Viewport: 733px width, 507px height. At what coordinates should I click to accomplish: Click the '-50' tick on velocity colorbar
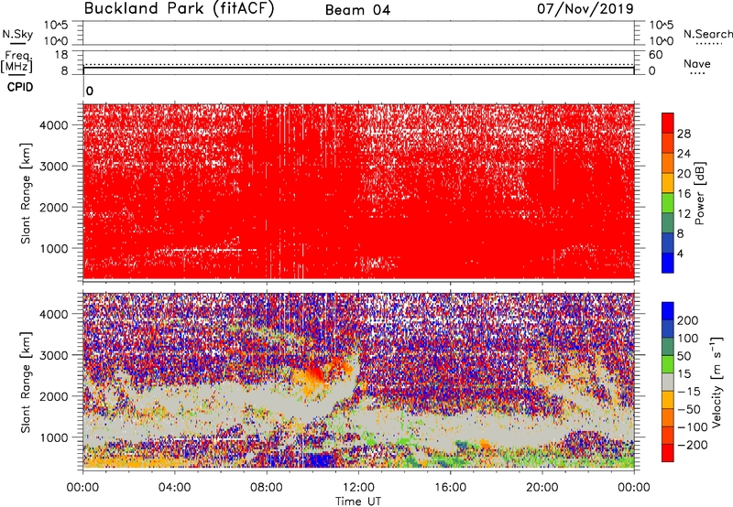(x=687, y=409)
